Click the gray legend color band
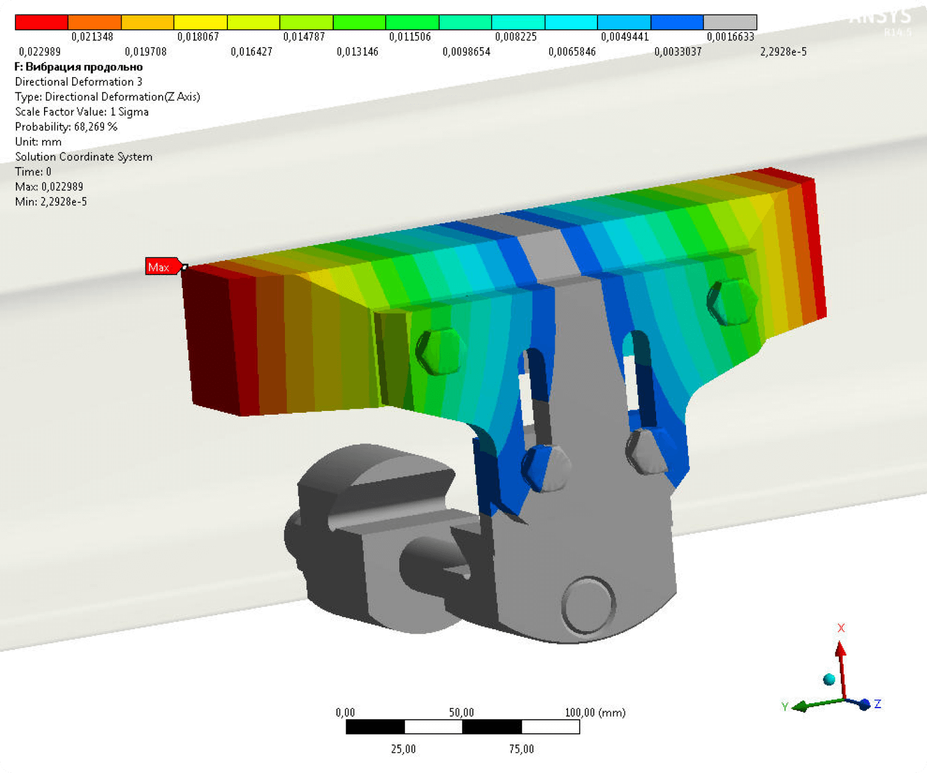 (730, 23)
